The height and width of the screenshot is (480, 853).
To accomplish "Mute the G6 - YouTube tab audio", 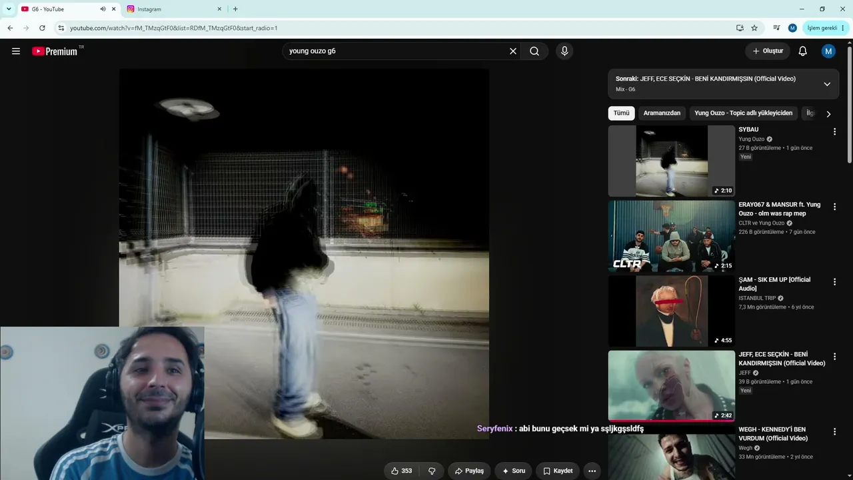I will pyautogui.click(x=103, y=9).
